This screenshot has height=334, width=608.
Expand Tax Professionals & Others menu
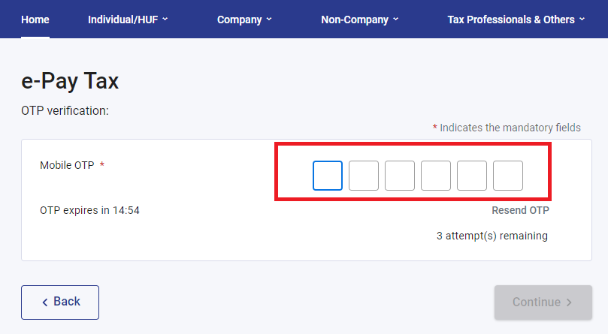(x=511, y=20)
